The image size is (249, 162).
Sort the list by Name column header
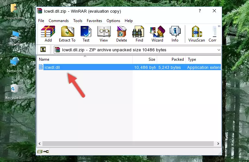[85, 59]
